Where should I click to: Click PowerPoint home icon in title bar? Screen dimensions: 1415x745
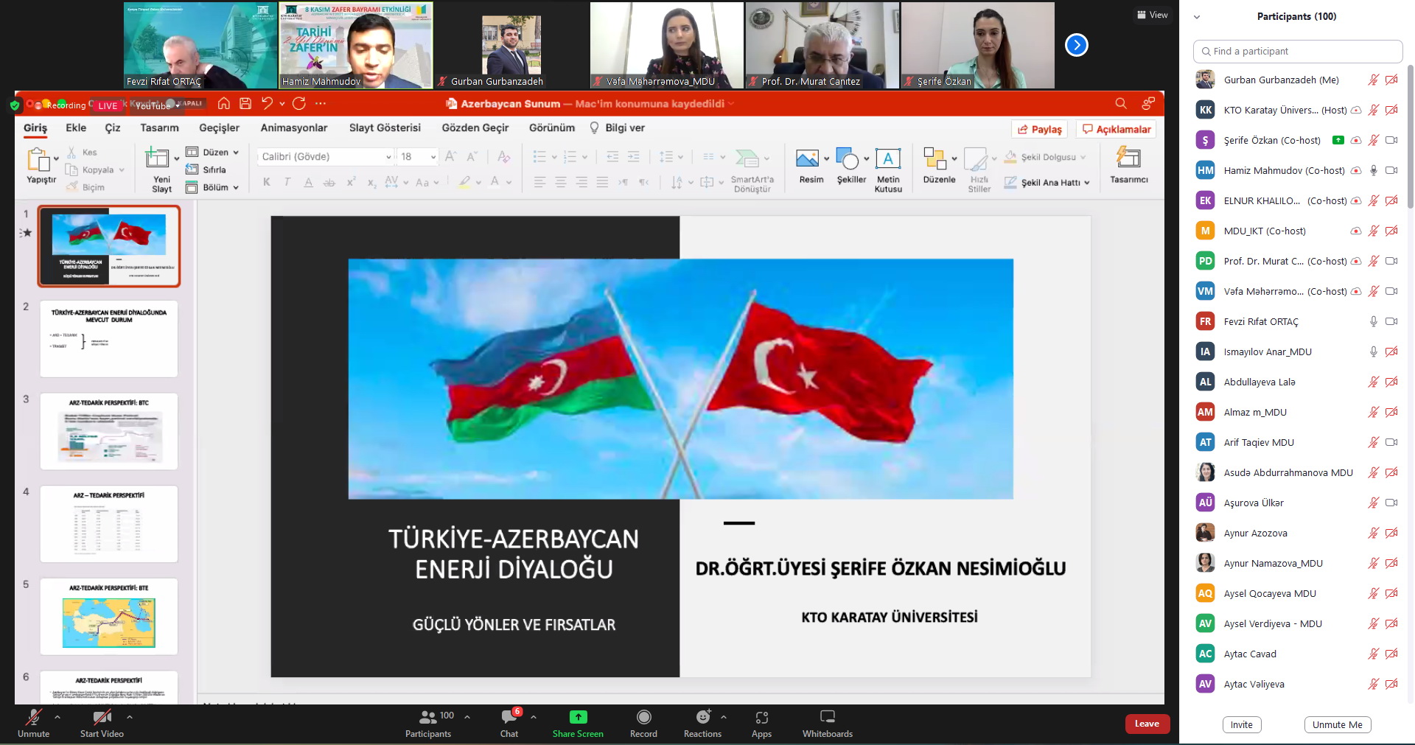pyautogui.click(x=224, y=103)
